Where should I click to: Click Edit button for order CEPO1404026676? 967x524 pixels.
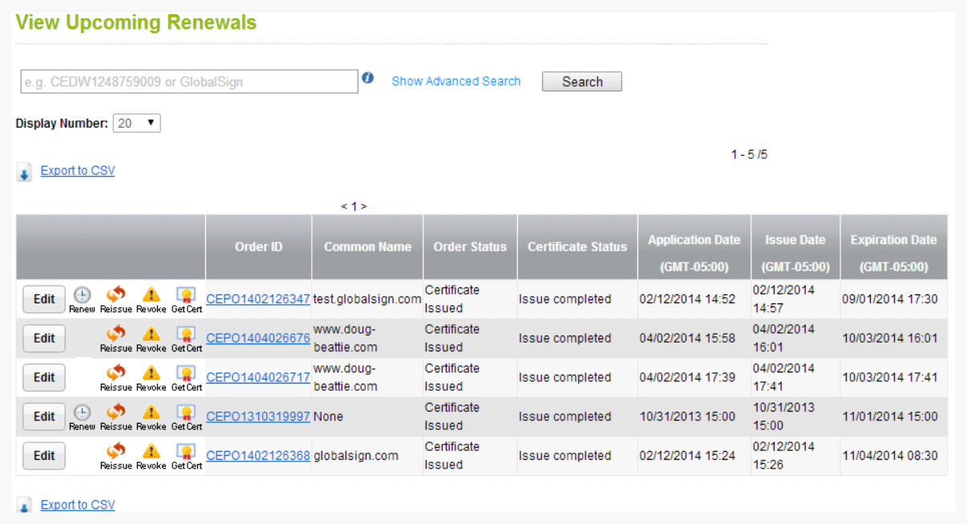point(44,338)
